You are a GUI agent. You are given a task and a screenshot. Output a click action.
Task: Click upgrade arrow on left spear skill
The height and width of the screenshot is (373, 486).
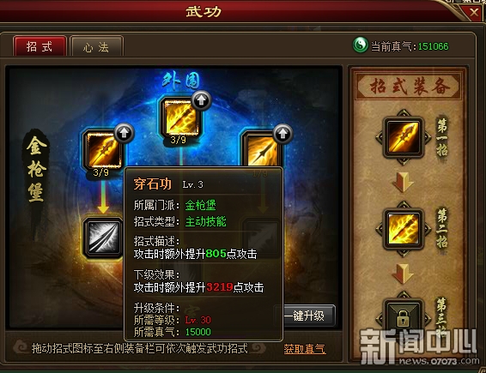[124, 133]
